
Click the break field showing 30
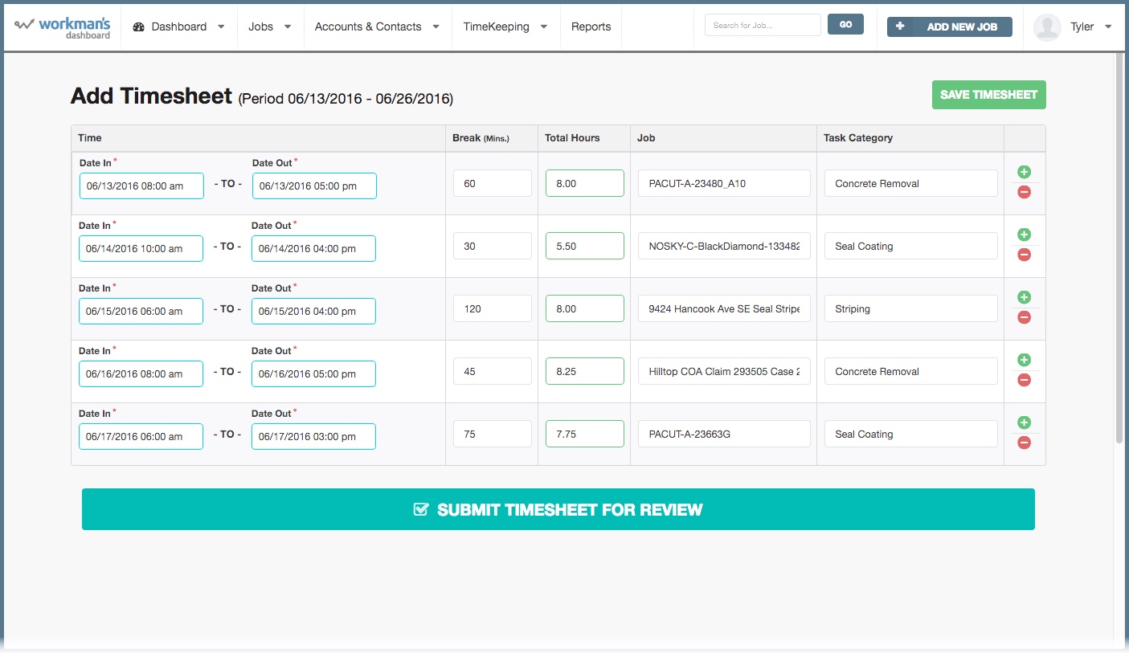[x=493, y=246]
